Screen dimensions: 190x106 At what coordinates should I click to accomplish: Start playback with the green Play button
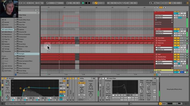tap(83, 3)
